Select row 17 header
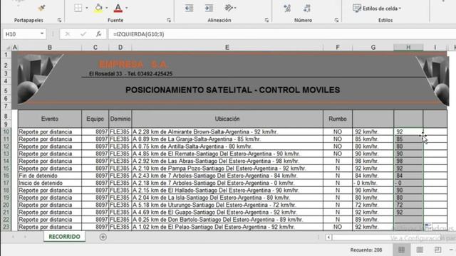The image size is (456, 256). (x=6, y=183)
